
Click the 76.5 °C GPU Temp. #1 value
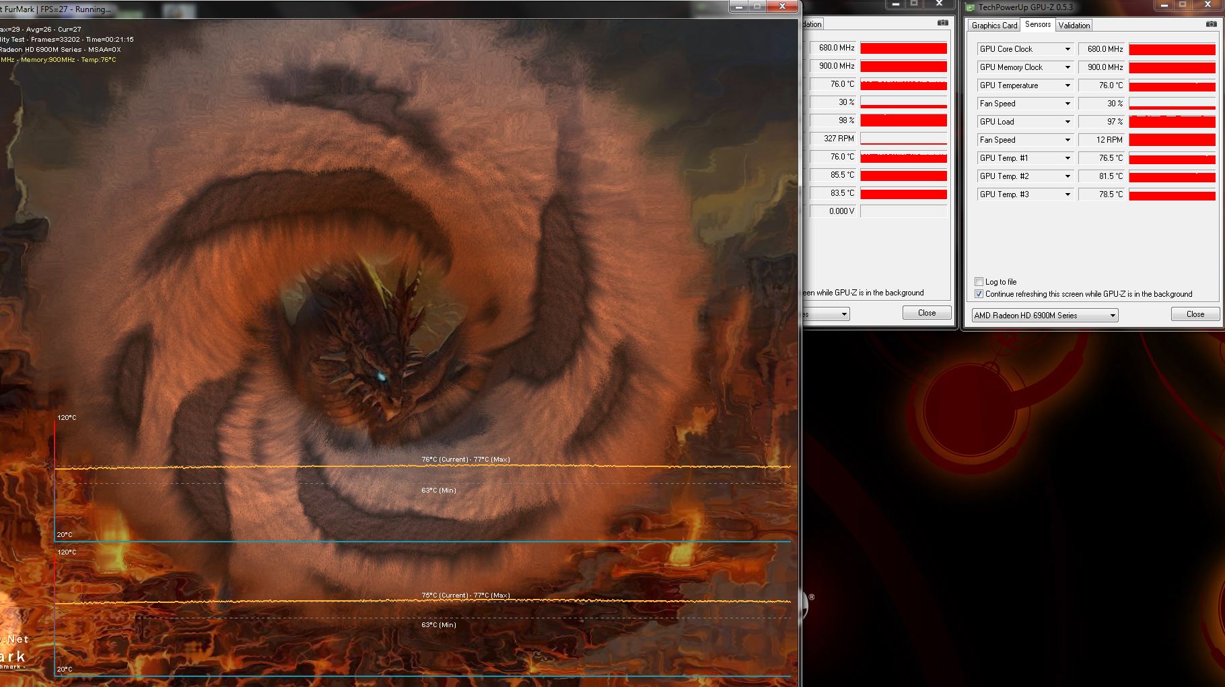(1101, 158)
